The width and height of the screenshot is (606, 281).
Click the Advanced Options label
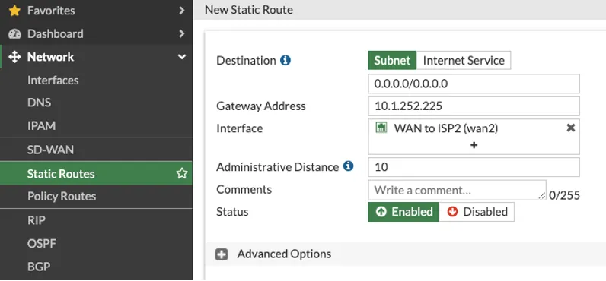pyautogui.click(x=284, y=254)
